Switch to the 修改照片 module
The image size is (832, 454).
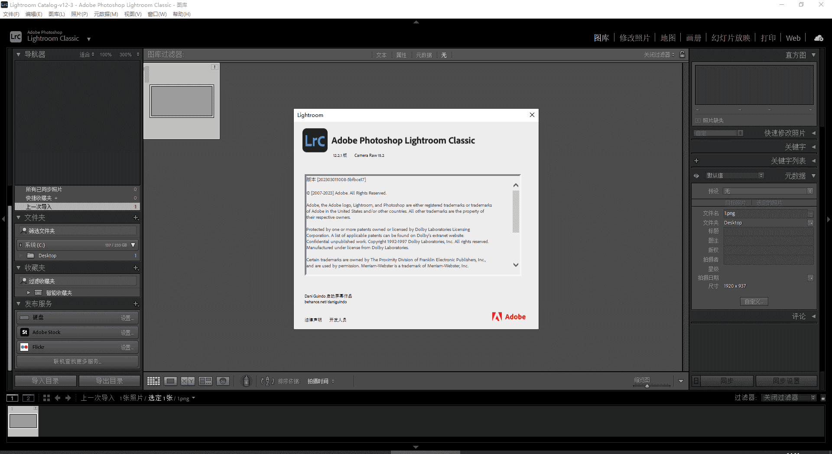click(x=635, y=38)
